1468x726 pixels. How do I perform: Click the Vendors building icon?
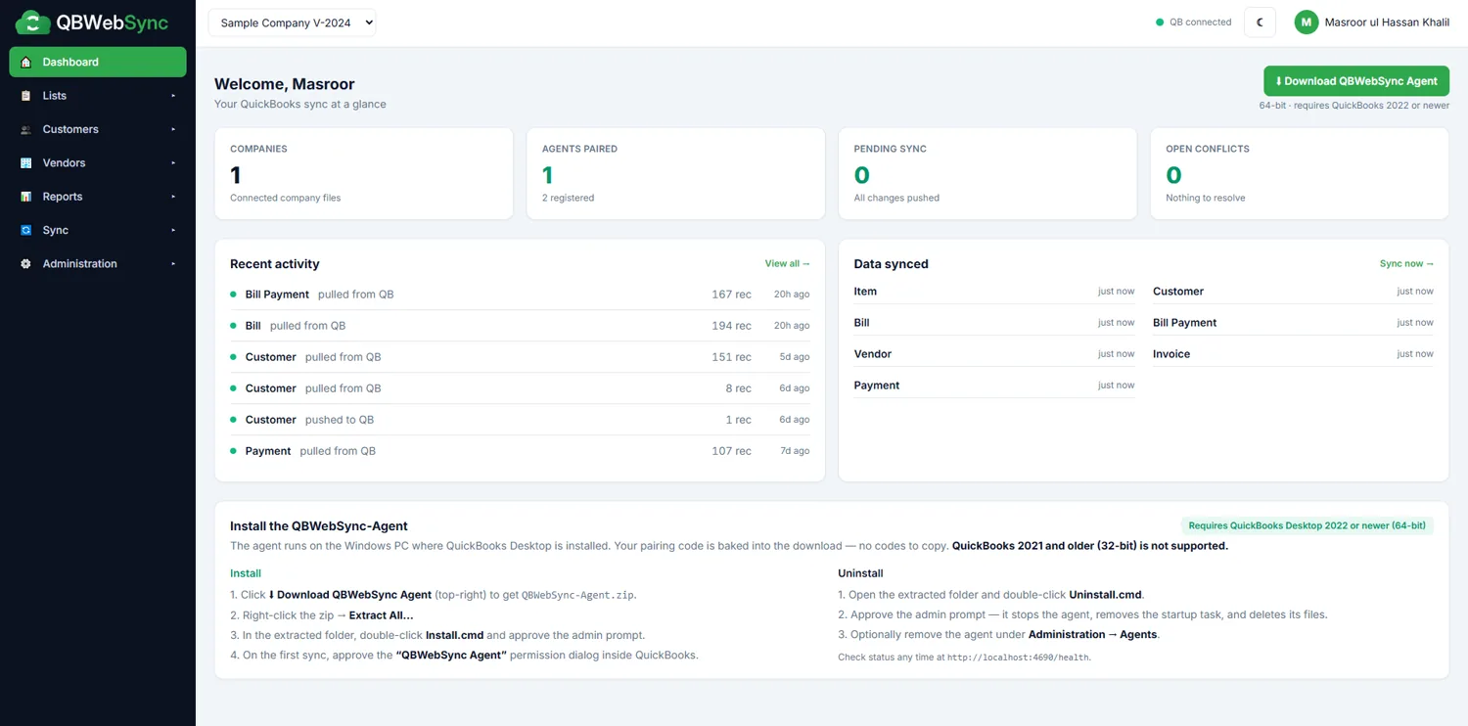tap(26, 163)
